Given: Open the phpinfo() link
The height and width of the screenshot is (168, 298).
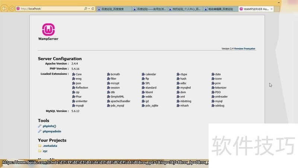Looking at the screenshot, I should coord(49,126).
